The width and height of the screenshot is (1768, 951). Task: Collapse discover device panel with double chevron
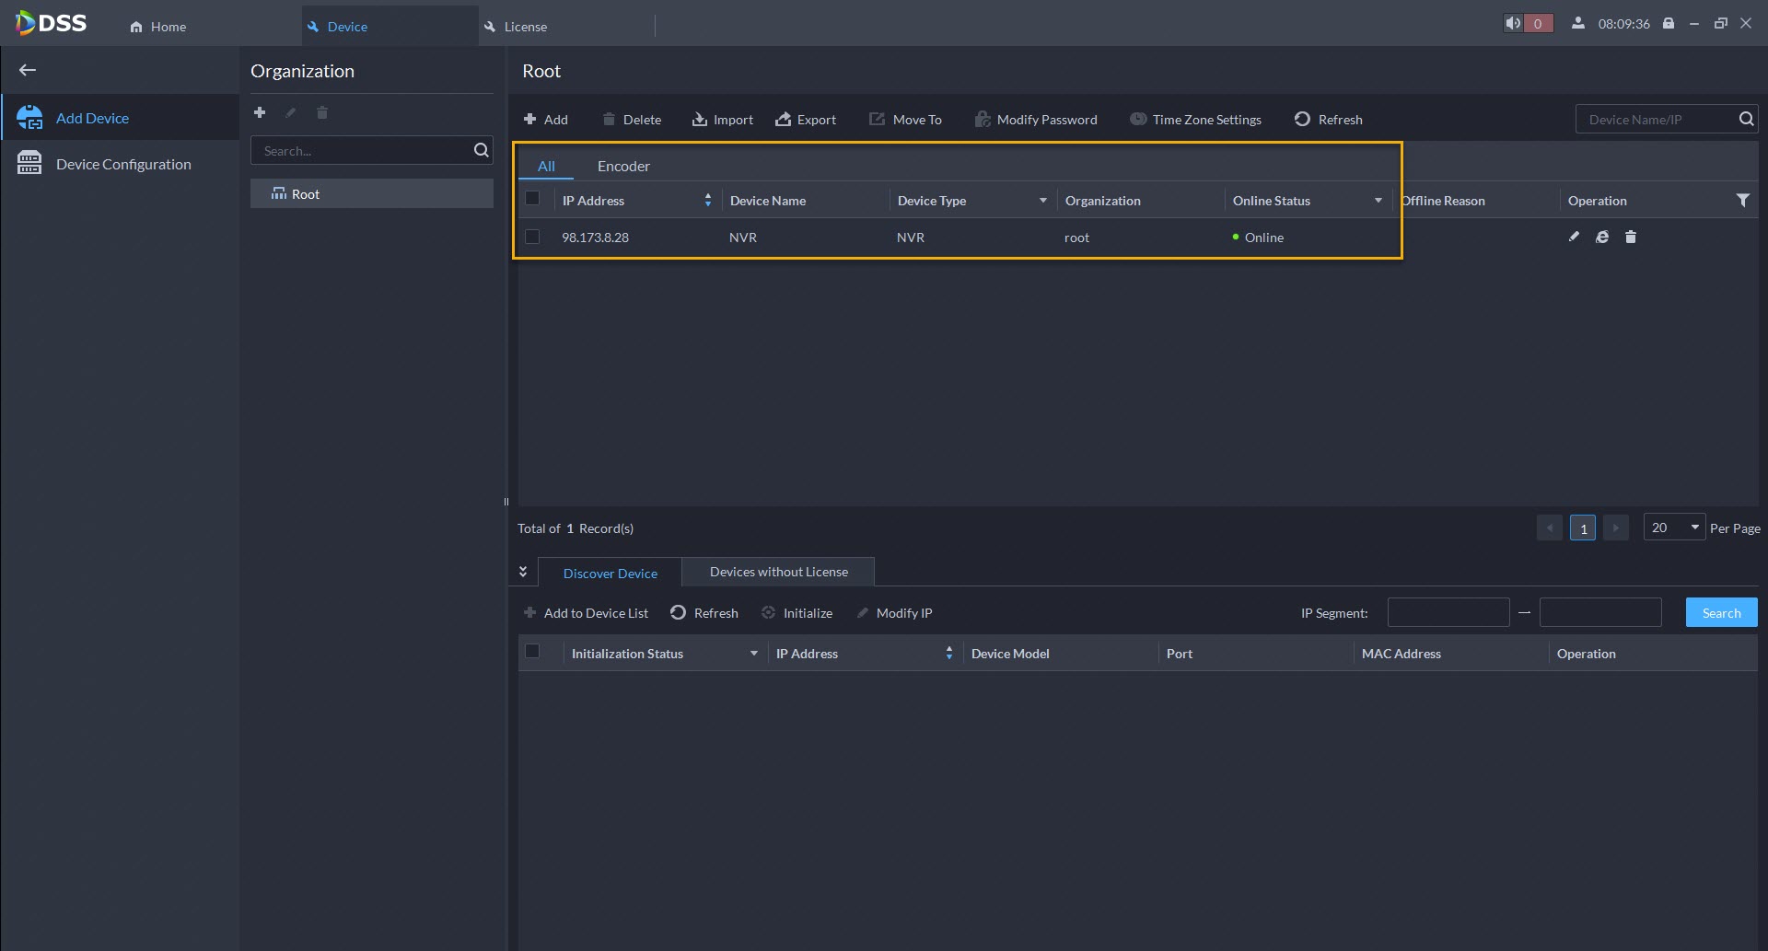(x=523, y=572)
